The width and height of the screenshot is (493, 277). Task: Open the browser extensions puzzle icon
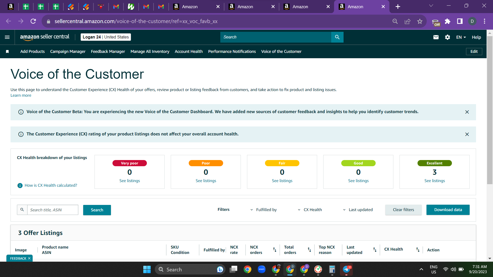coord(448,21)
